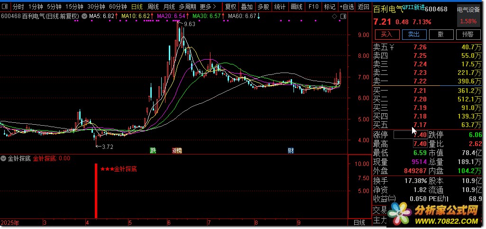Toggle the side panel icon before 分时

coord(6,7)
